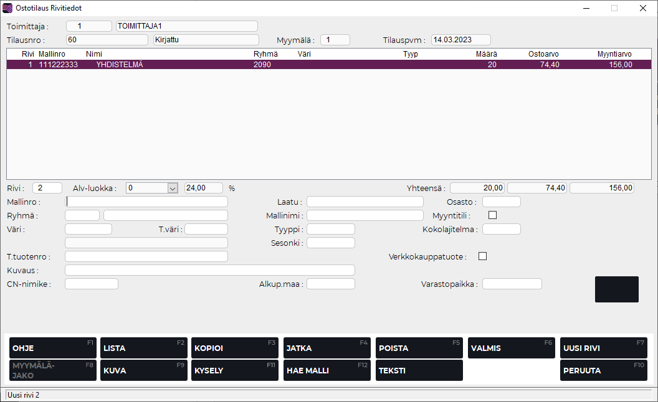Click the black image preview box
Viewport: 658px width, 402px height.
(x=616, y=289)
